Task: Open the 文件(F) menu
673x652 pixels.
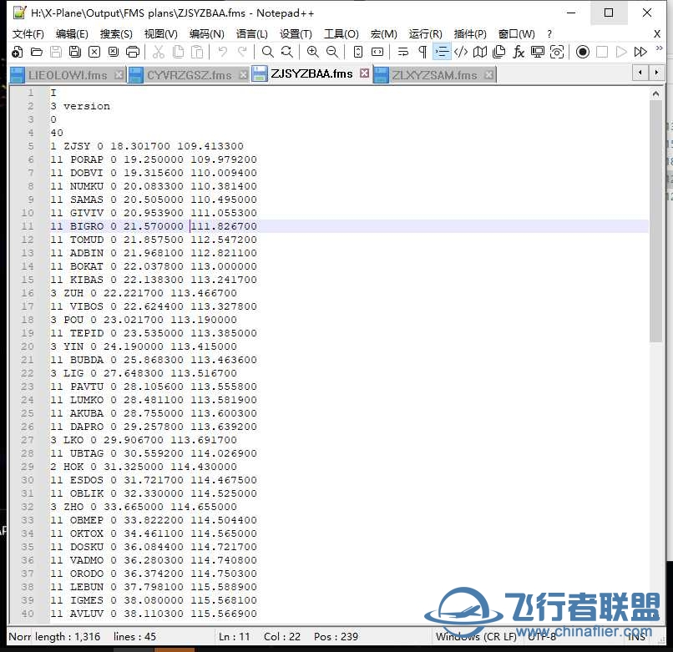Action: 28,34
